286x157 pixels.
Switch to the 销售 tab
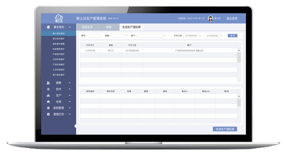click(109, 27)
